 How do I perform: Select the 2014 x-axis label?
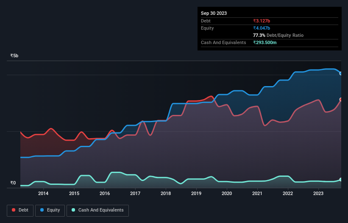click(x=43, y=193)
